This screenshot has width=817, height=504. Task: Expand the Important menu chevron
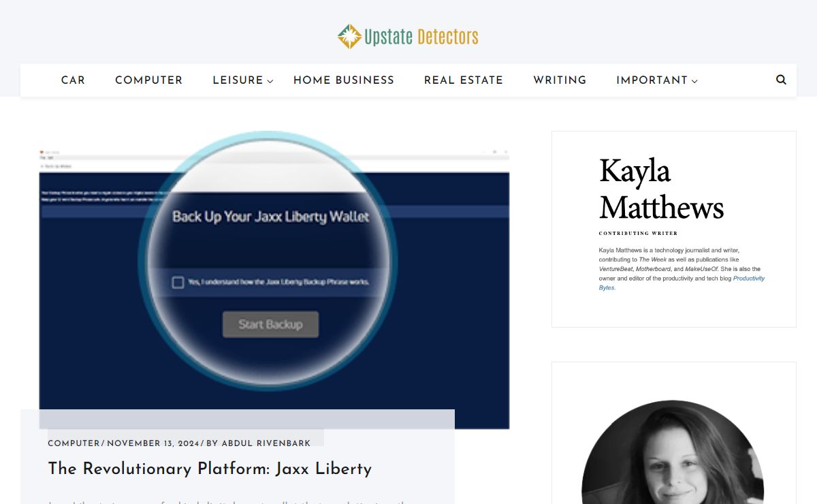(x=694, y=81)
